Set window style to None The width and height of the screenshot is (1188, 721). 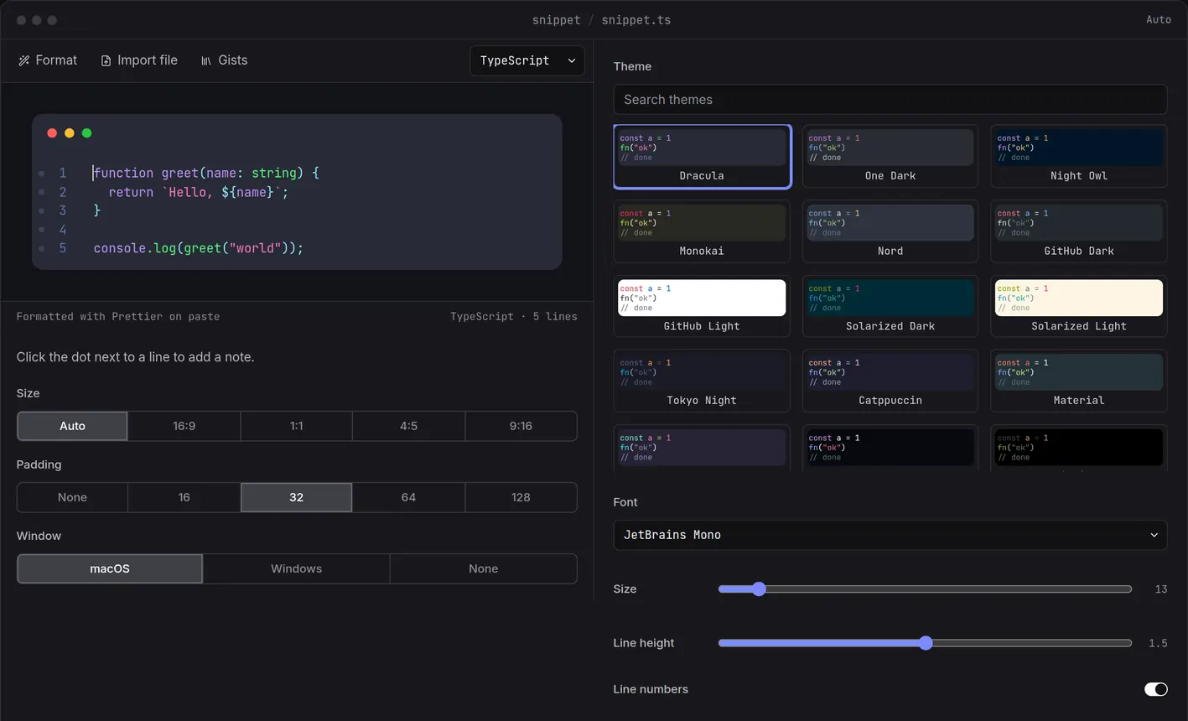tap(484, 568)
